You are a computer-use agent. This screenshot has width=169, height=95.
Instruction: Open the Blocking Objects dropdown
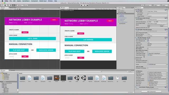point(157,34)
